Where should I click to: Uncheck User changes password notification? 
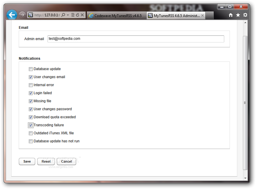[31, 109]
